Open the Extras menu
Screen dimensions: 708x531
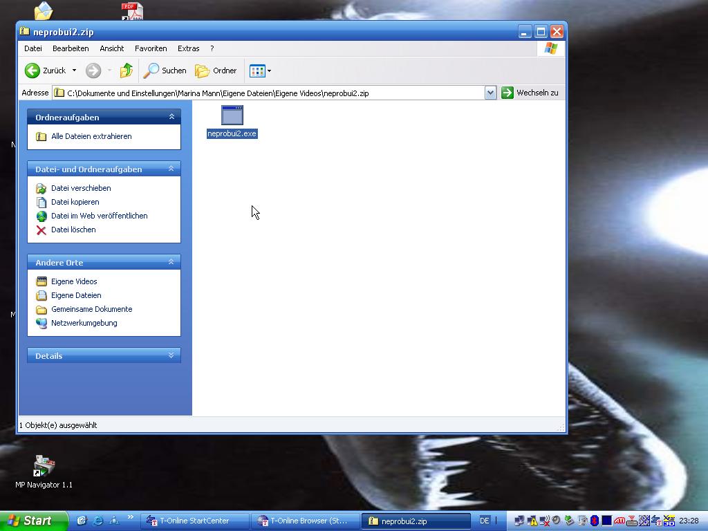pyautogui.click(x=188, y=48)
